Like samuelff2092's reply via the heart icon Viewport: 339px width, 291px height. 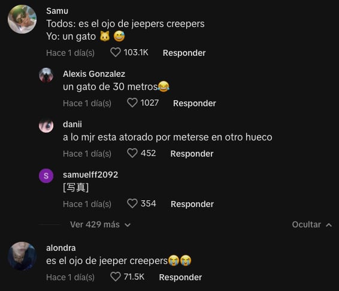pos(132,203)
